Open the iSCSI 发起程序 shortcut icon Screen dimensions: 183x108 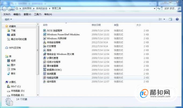(x=45, y=31)
